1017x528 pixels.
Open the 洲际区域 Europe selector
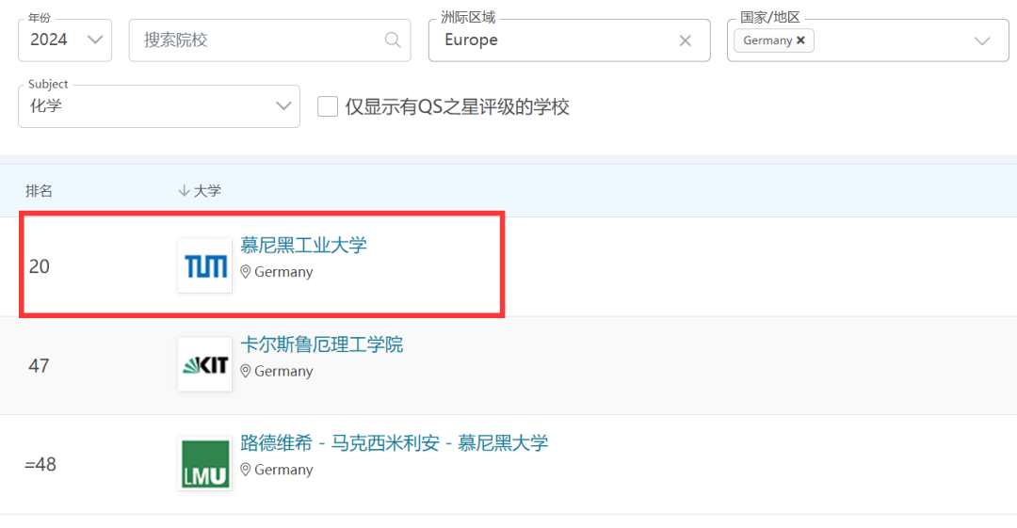tap(569, 40)
